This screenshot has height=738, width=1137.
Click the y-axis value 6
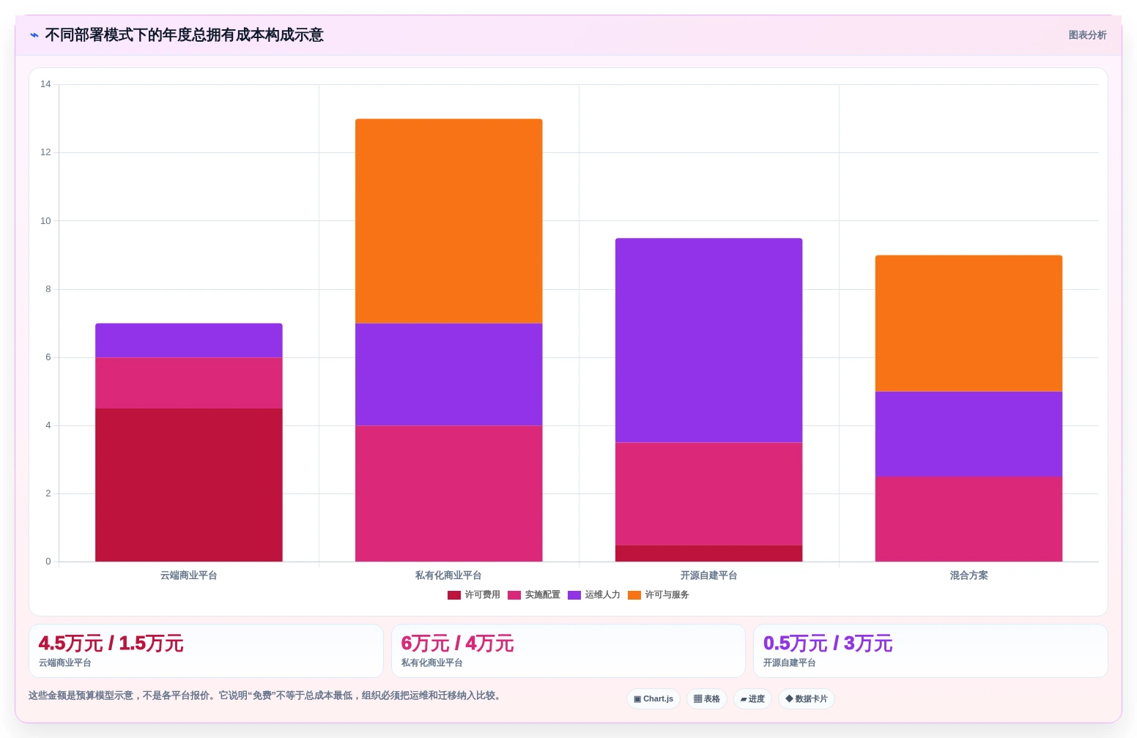pos(48,357)
